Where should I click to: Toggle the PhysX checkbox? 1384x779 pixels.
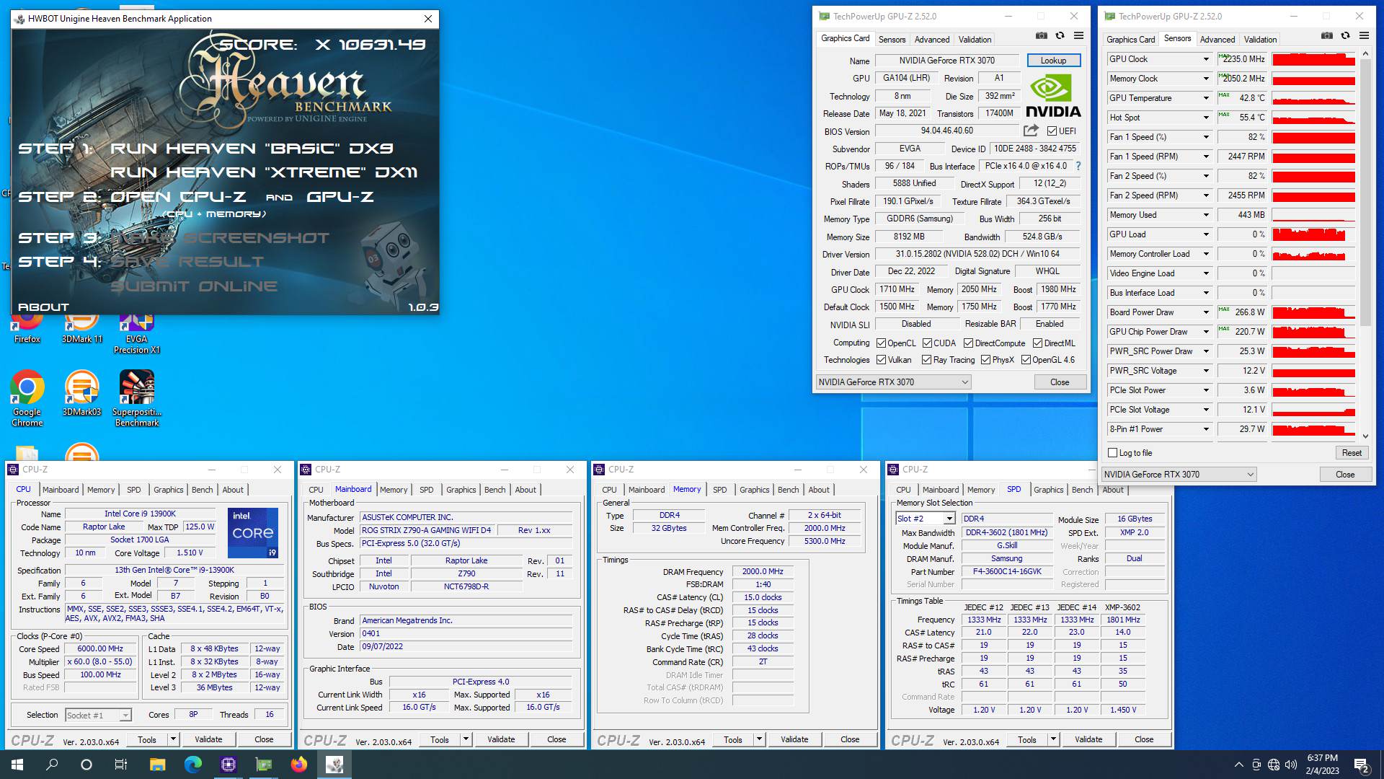[x=985, y=360]
